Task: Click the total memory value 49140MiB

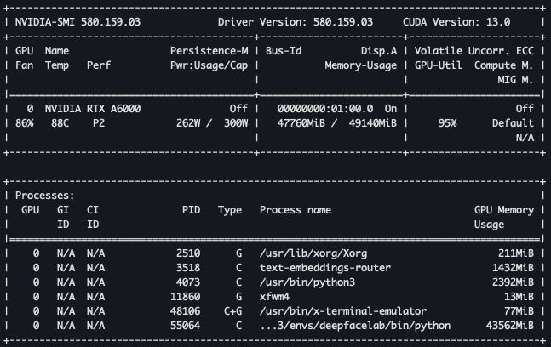Action: [x=373, y=123]
